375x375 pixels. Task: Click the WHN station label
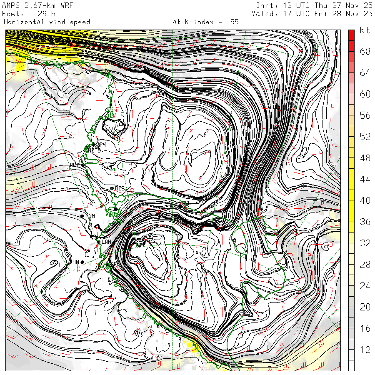coord(75,262)
